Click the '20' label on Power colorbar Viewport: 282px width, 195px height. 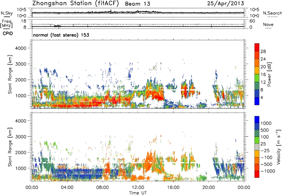263,67
